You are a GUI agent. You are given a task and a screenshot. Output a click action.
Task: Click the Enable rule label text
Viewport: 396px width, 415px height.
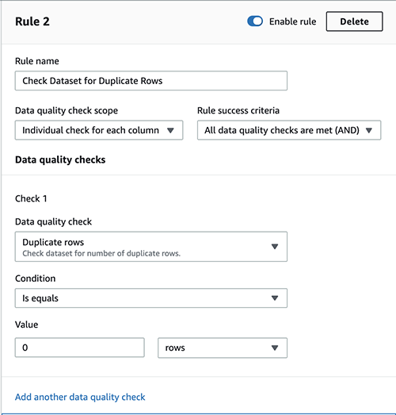pos(293,21)
